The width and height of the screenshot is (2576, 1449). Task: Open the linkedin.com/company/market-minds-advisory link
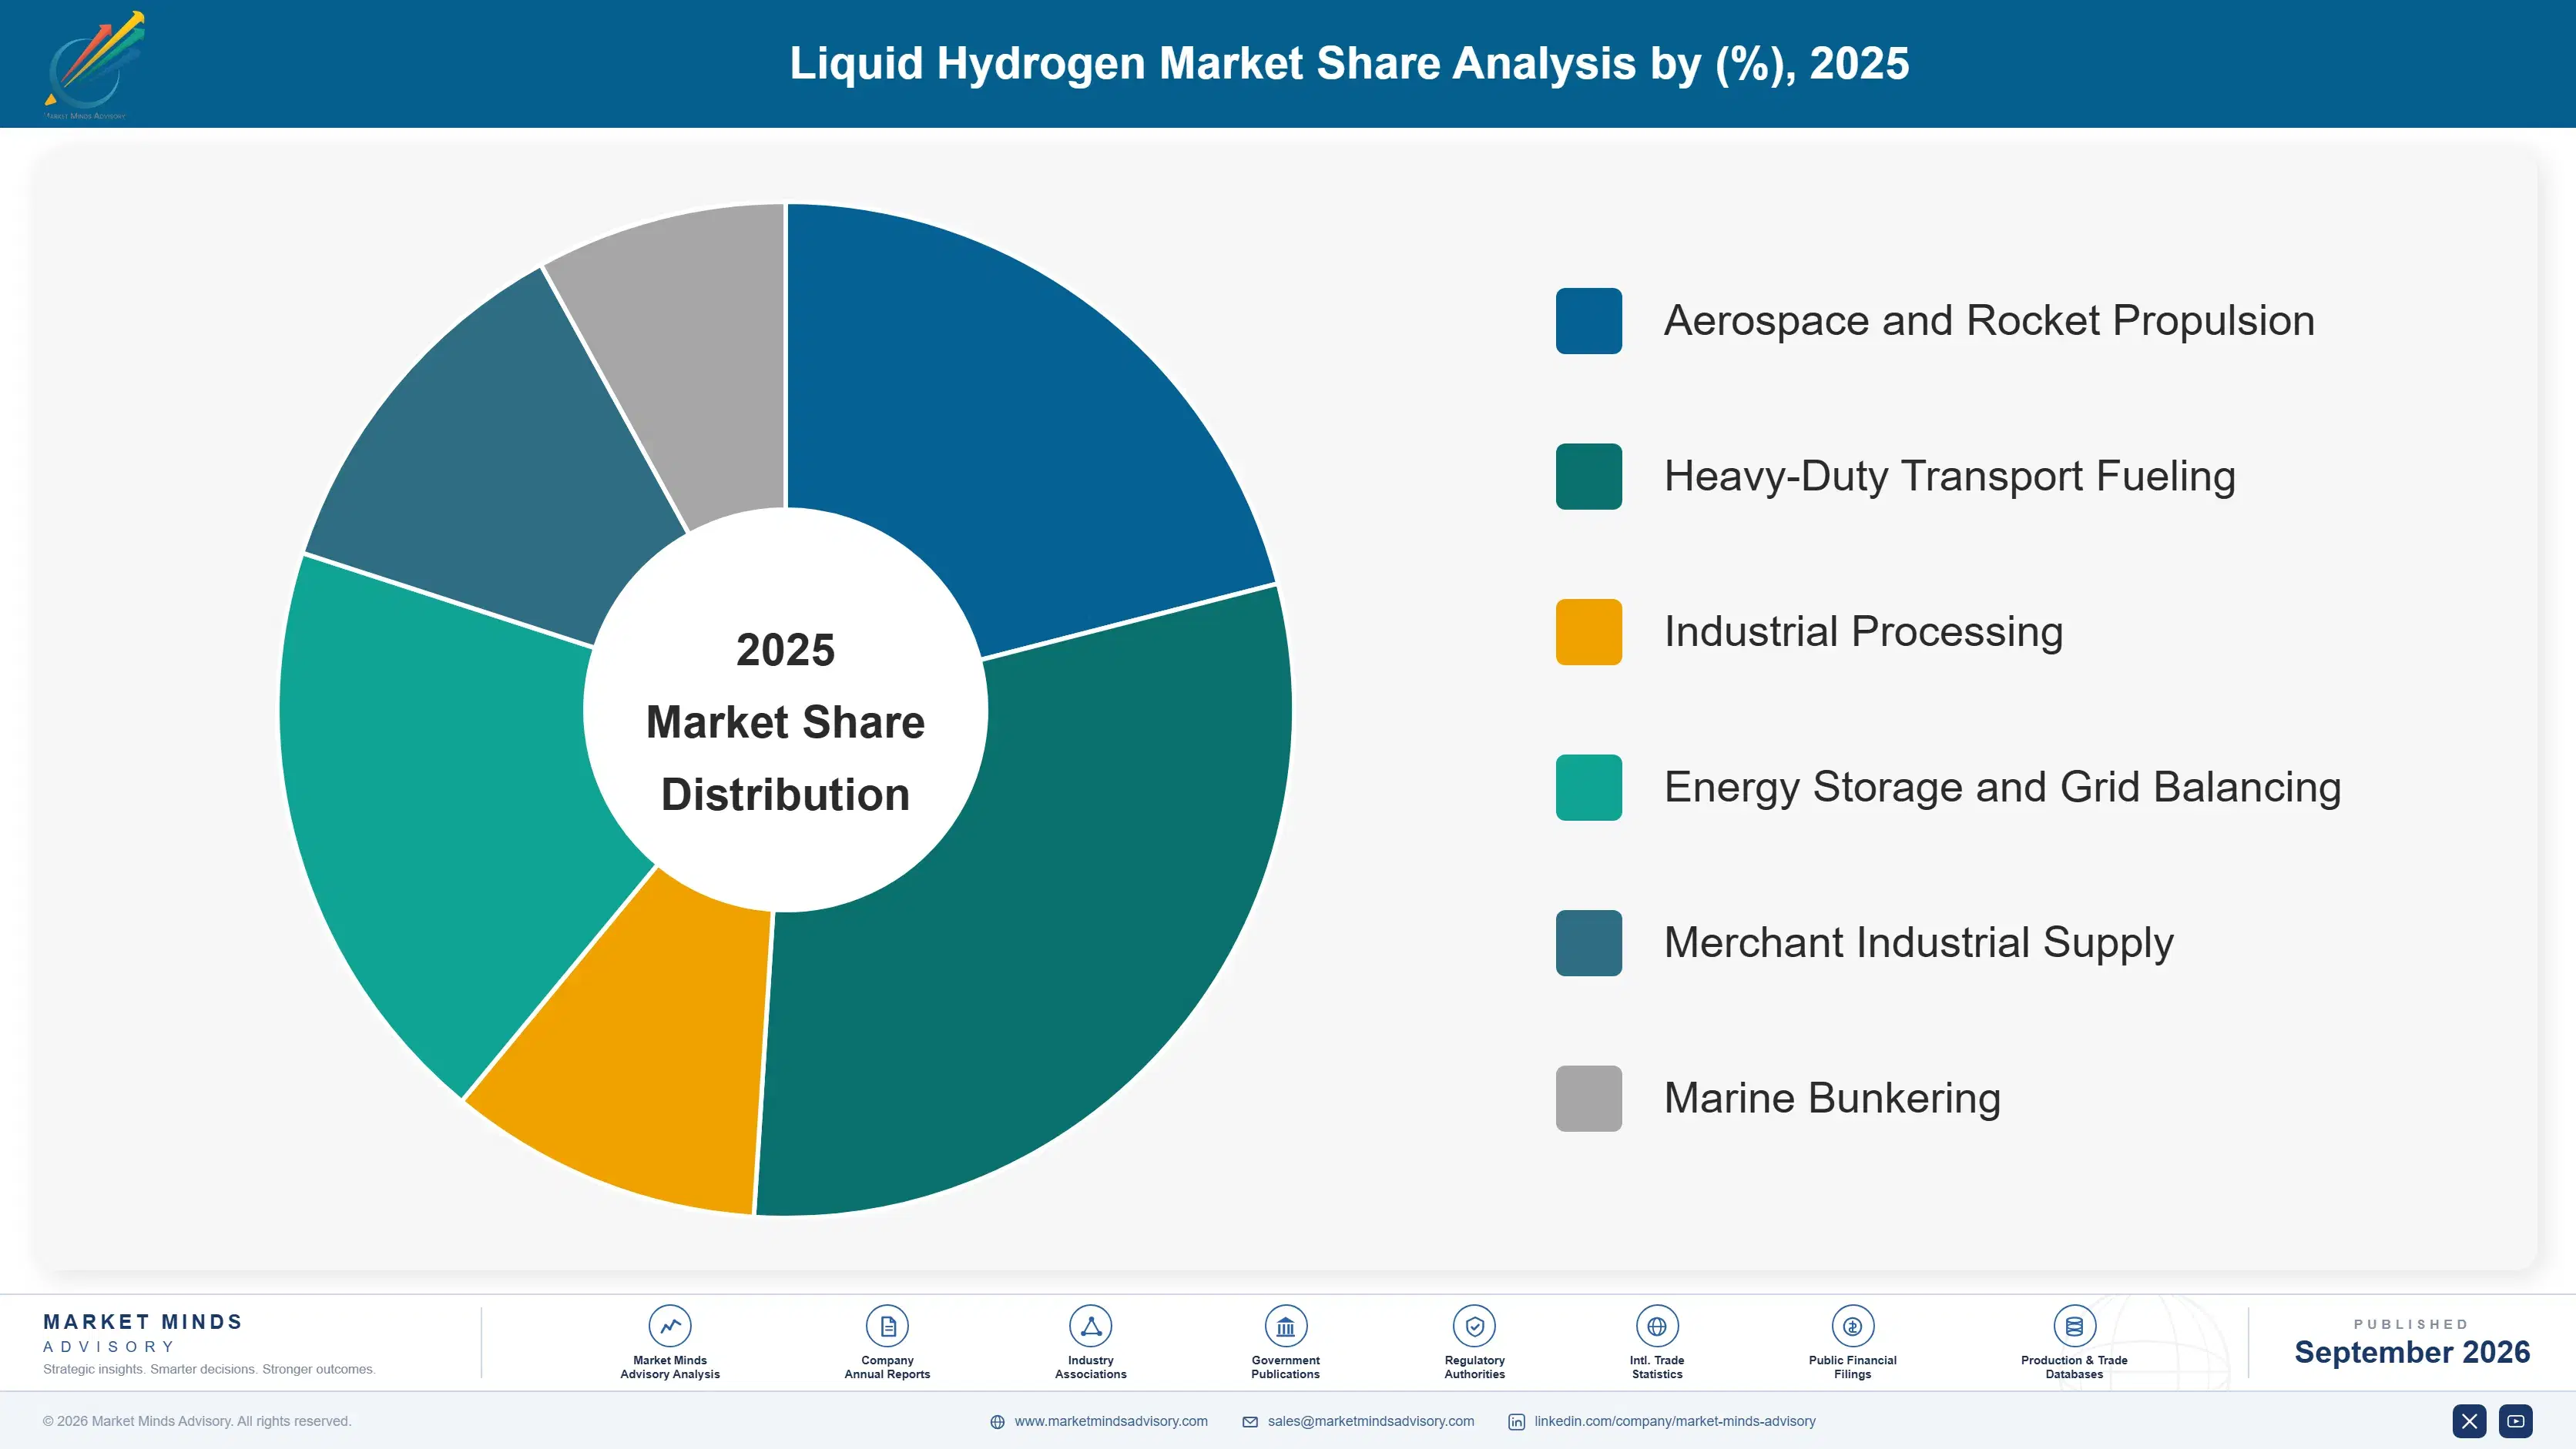pyautogui.click(x=1675, y=1421)
